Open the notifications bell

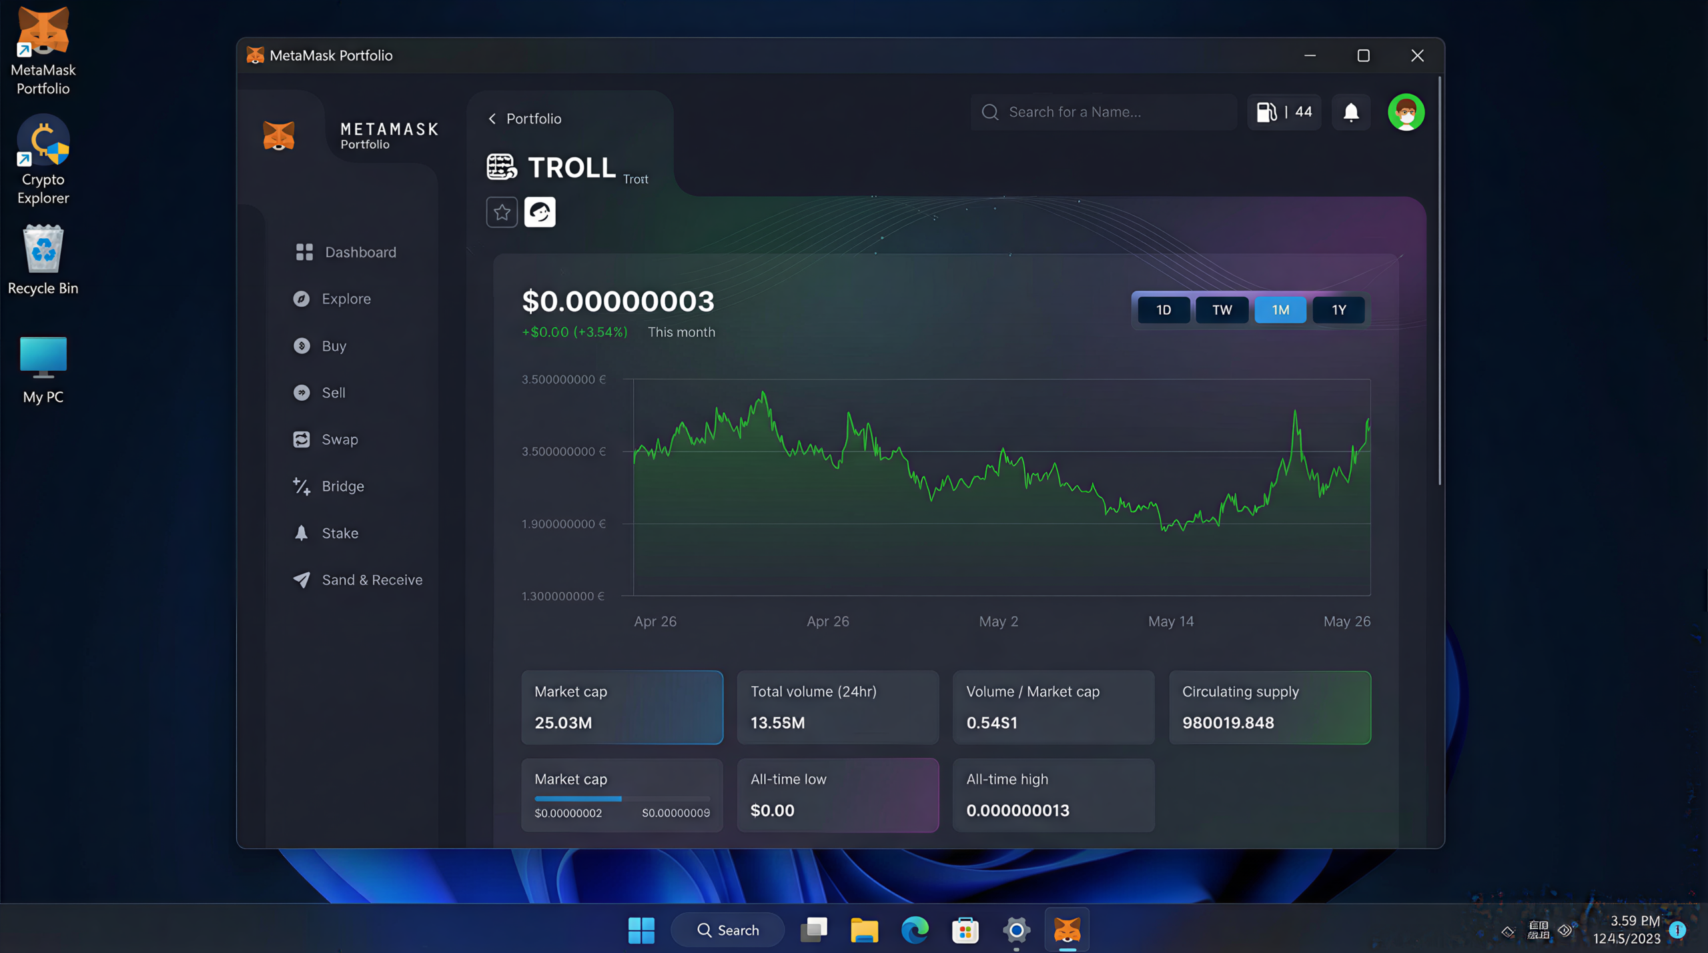click(x=1350, y=112)
